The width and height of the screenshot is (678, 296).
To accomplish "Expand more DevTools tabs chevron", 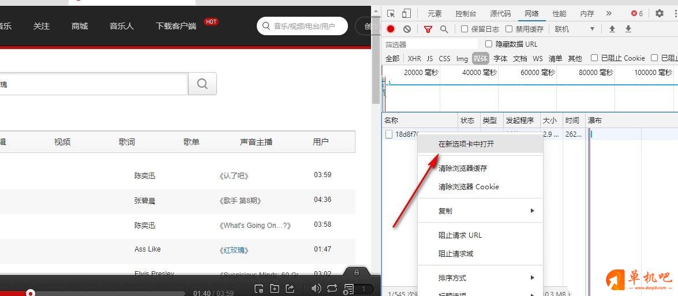I will [609, 13].
